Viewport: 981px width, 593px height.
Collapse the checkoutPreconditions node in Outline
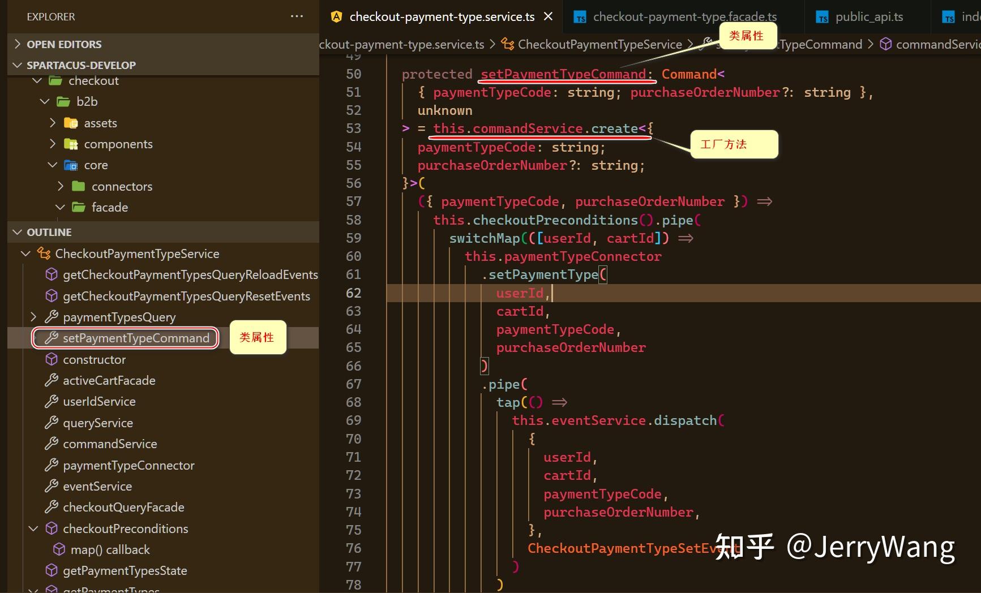pos(33,528)
